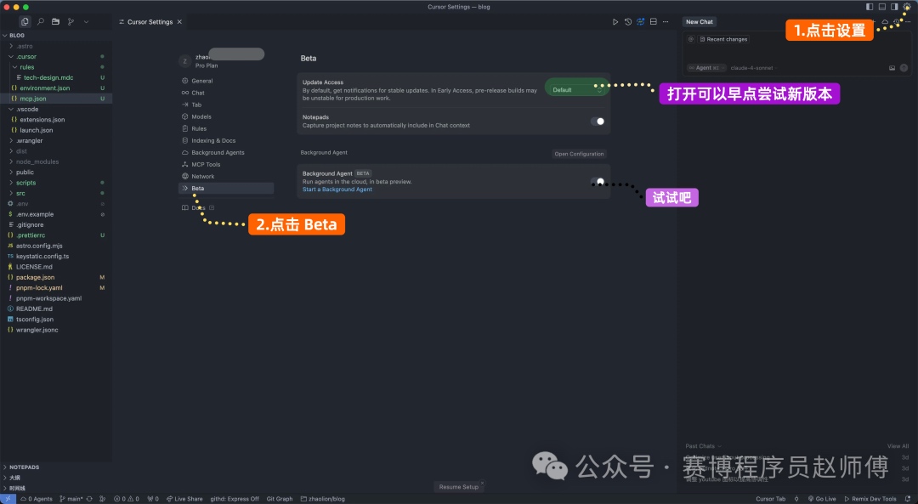Expand the .wrangler folder
The image size is (918, 504).
point(56,141)
